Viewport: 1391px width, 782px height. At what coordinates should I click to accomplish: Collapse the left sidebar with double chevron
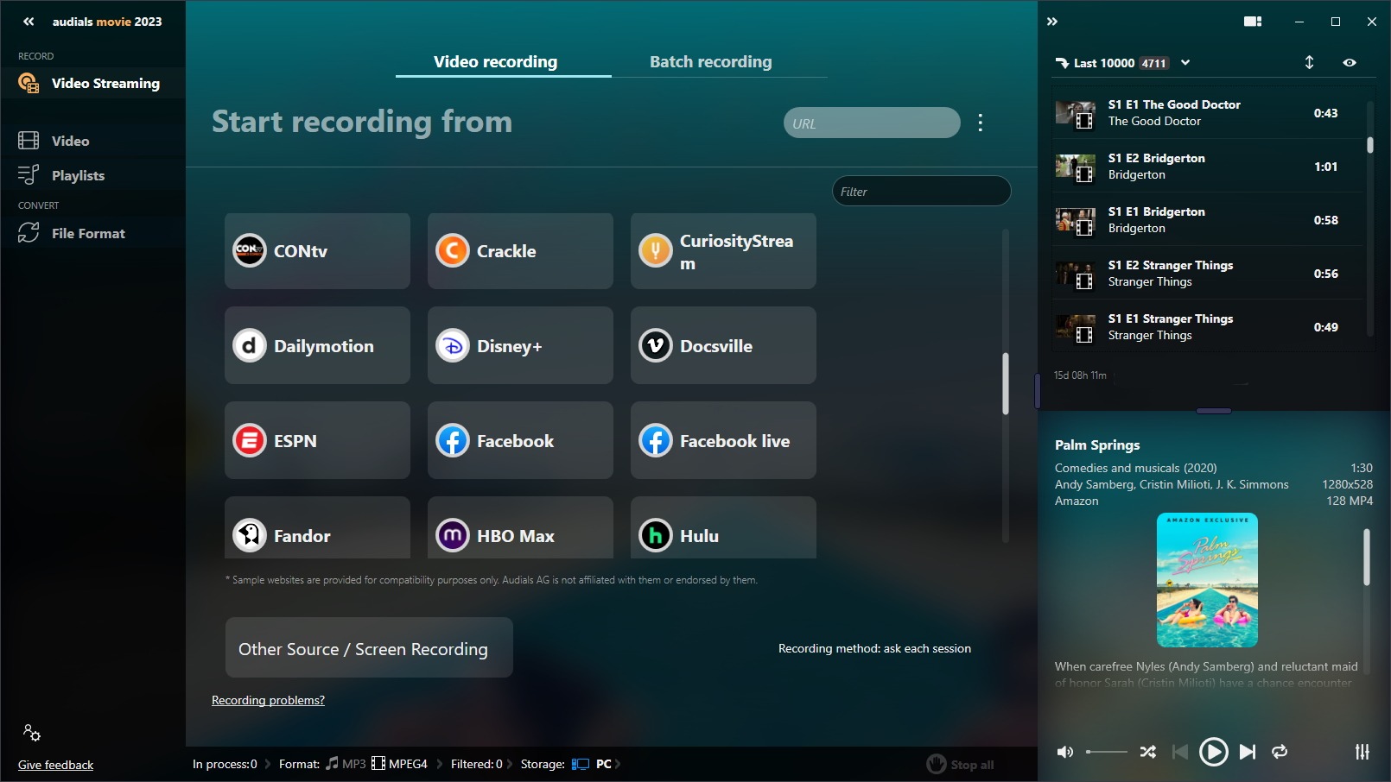[29, 22]
